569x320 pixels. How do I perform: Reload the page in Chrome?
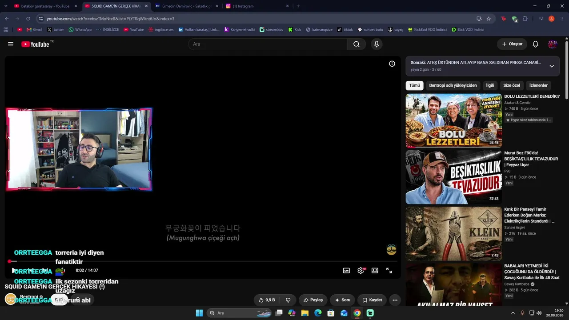click(28, 19)
